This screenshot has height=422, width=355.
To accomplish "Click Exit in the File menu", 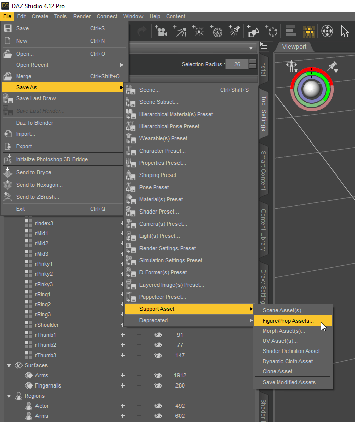I will [62, 209].
